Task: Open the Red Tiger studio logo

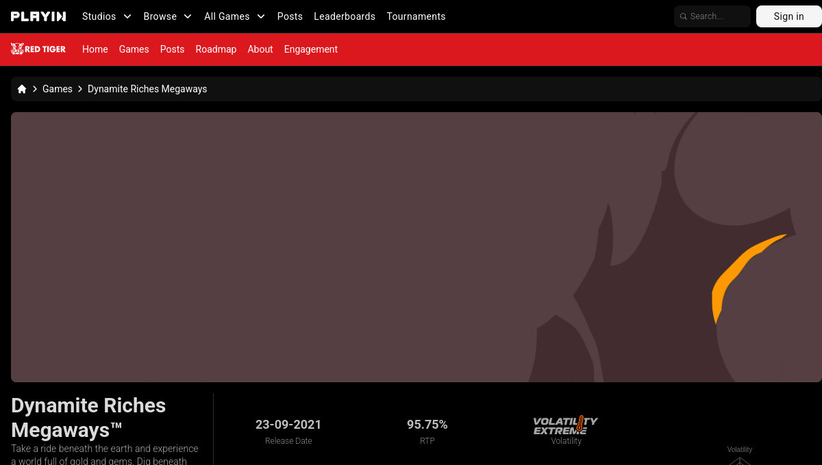Action: [38, 49]
